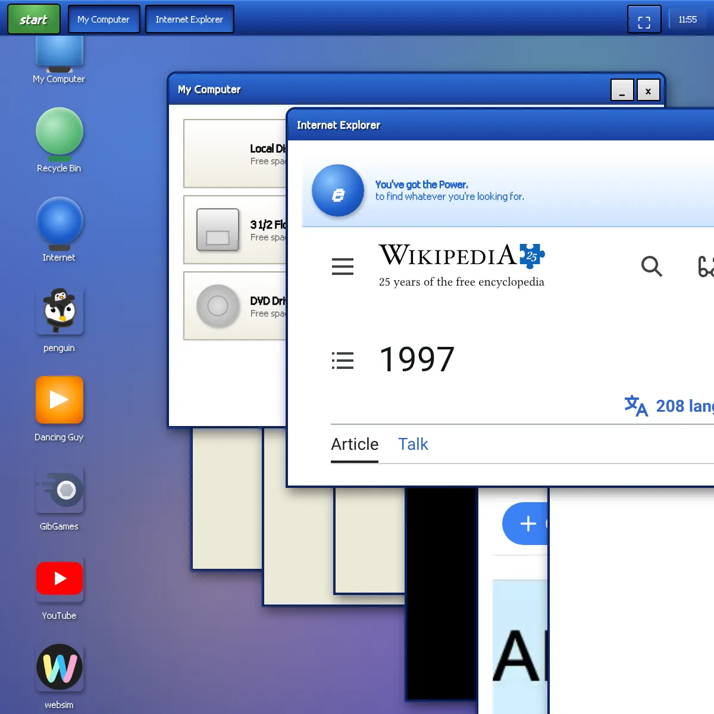
Task: Click the 1997 article heading
Action: tap(416, 359)
